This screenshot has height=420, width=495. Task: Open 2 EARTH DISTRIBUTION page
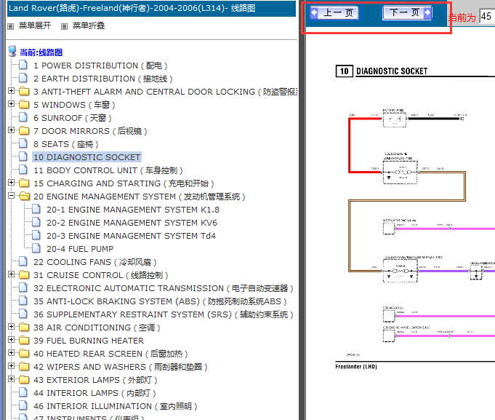(103, 79)
